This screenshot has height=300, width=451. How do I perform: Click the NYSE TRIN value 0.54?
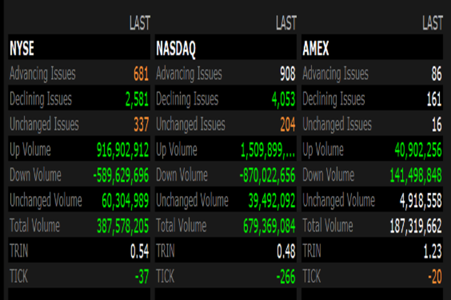(x=139, y=252)
